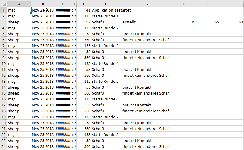
Task: Select row header 24
Action: (x=3, y=146)
